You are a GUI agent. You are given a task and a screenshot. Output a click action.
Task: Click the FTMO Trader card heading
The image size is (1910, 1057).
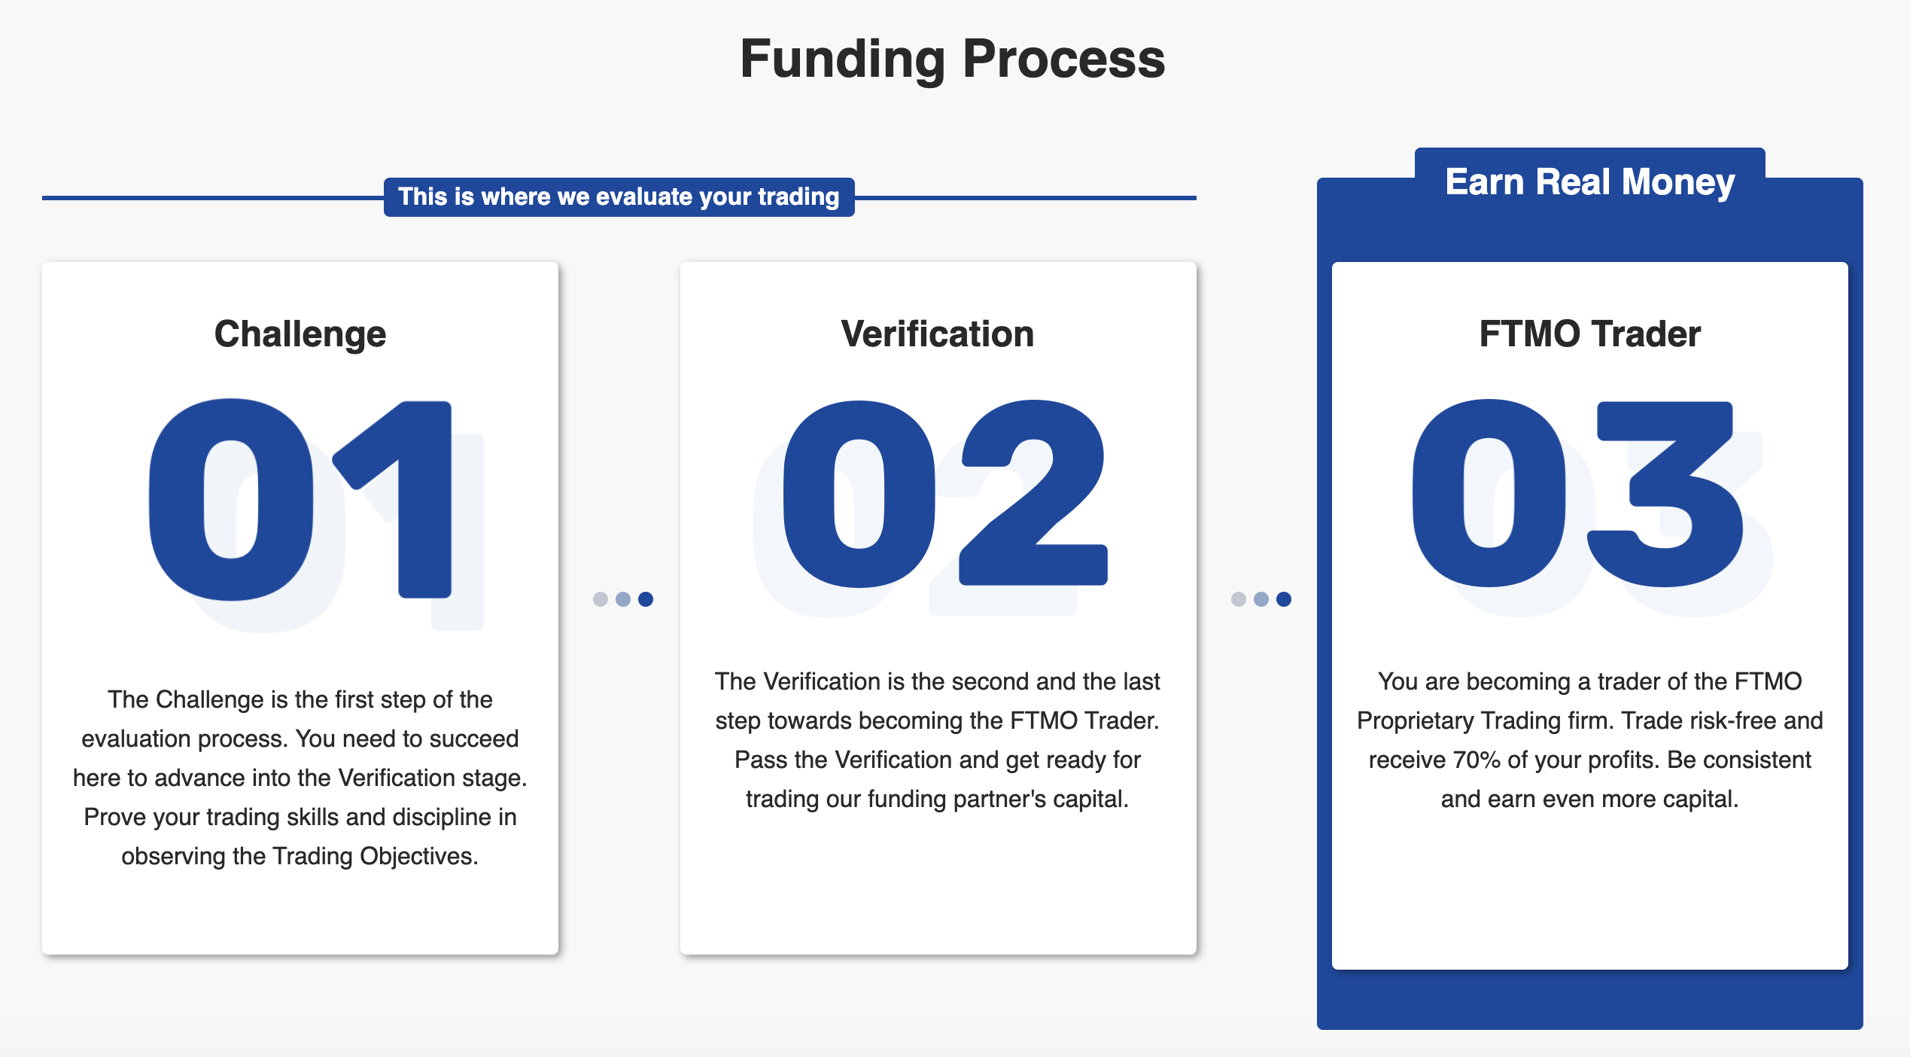[1590, 334]
